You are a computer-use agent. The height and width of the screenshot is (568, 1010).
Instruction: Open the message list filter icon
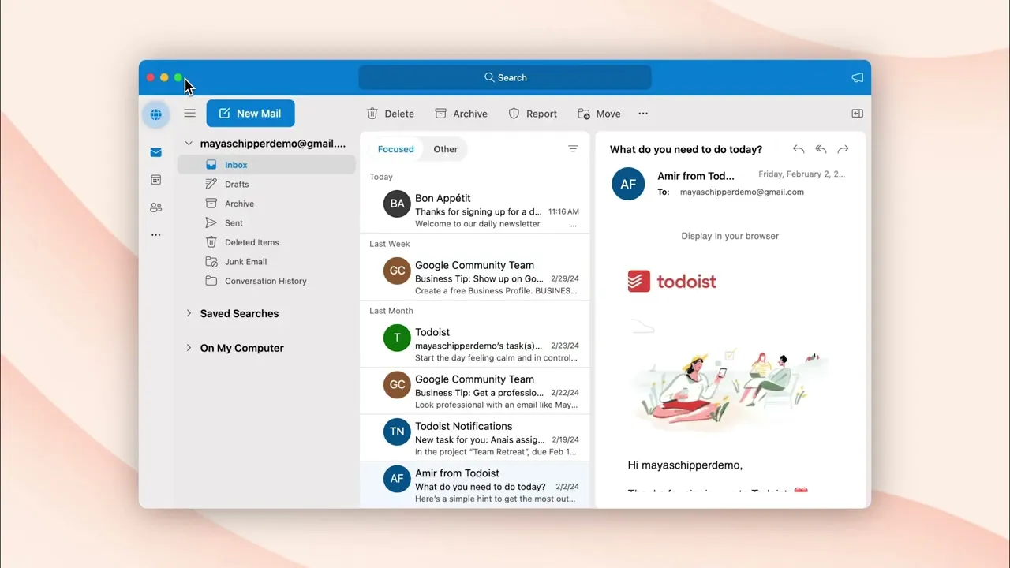tap(573, 149)
